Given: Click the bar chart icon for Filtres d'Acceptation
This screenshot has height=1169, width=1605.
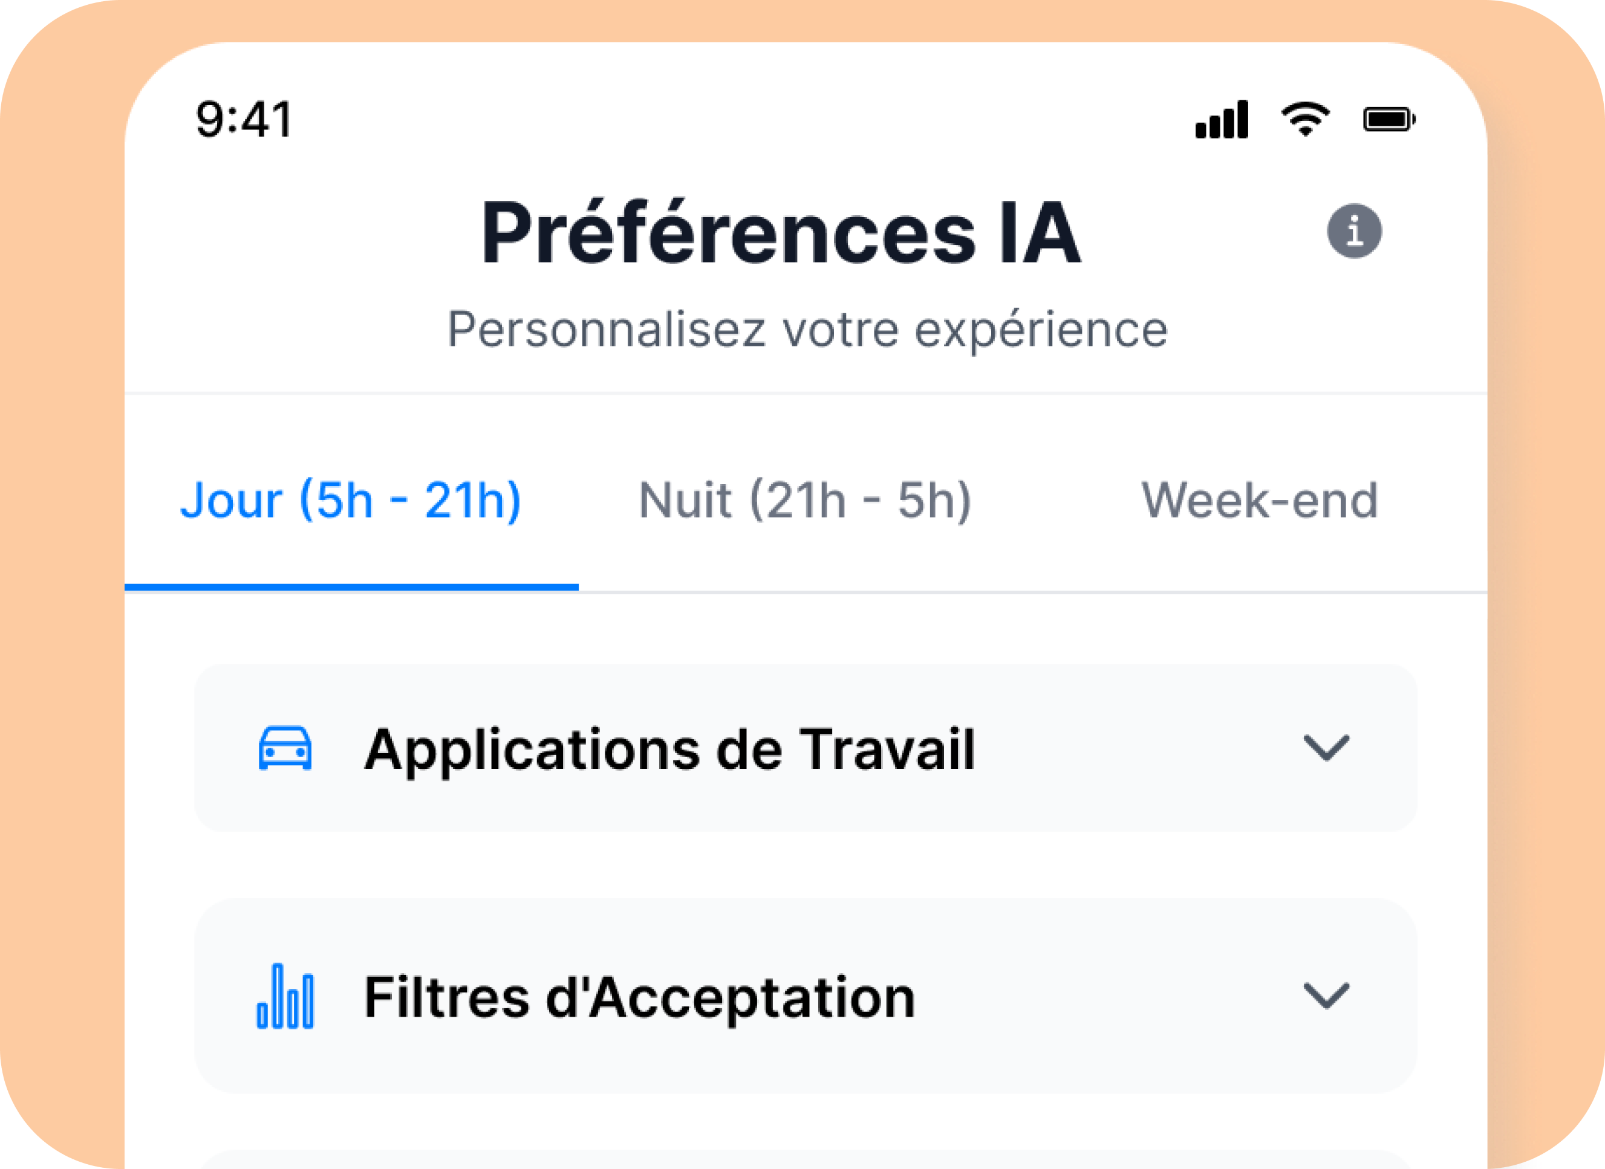Looking at the screenshot, I should click(x=285, y=996).
